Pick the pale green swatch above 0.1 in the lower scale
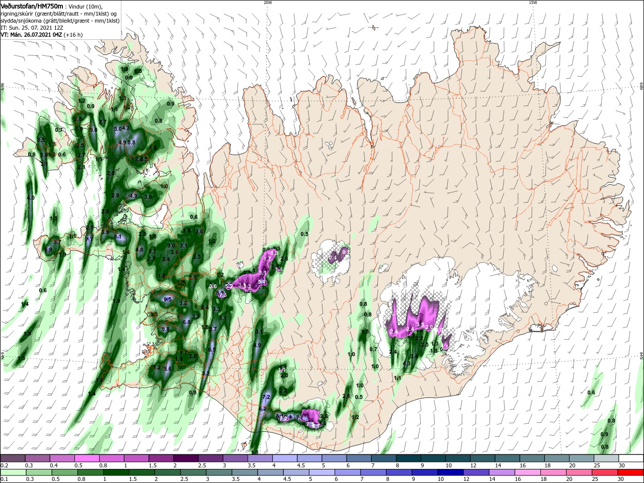 pos(14,472)
